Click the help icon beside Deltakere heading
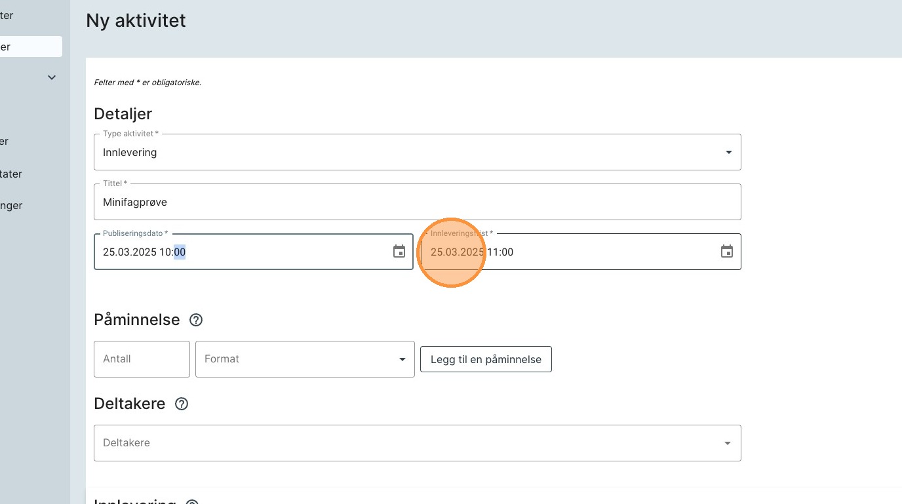This screenshot has width=902, height=504. coord(182,404)
